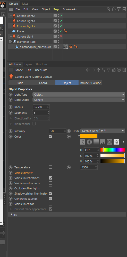Open the Bookmarks menu
This screenshot has height=257, width=127.
point(70,9)
